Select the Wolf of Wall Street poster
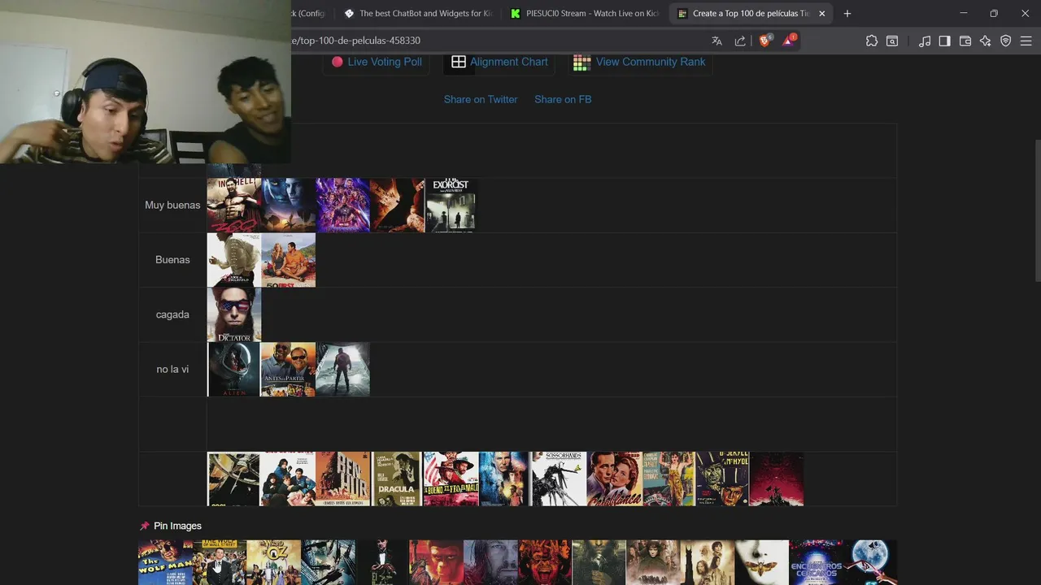 (219, 562)
